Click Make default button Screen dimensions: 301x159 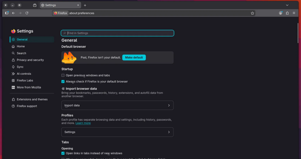pos(134,57)
